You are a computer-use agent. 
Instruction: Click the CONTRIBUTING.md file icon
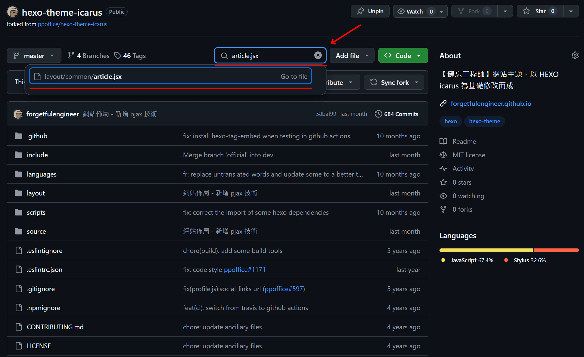pos(19,327)
